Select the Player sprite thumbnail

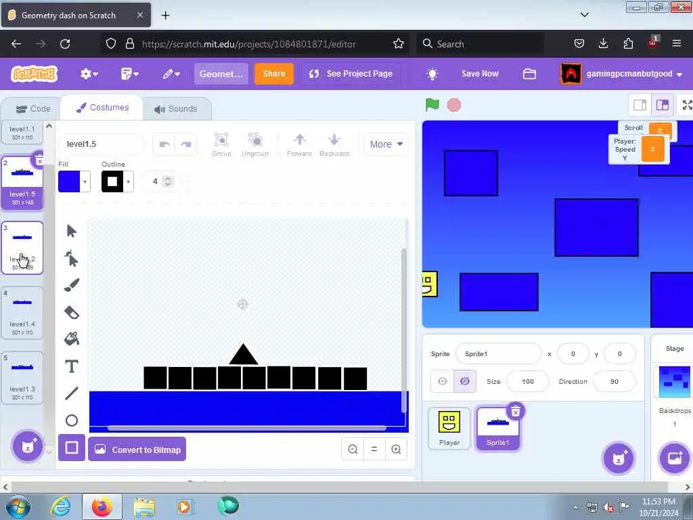coord(449,428)
